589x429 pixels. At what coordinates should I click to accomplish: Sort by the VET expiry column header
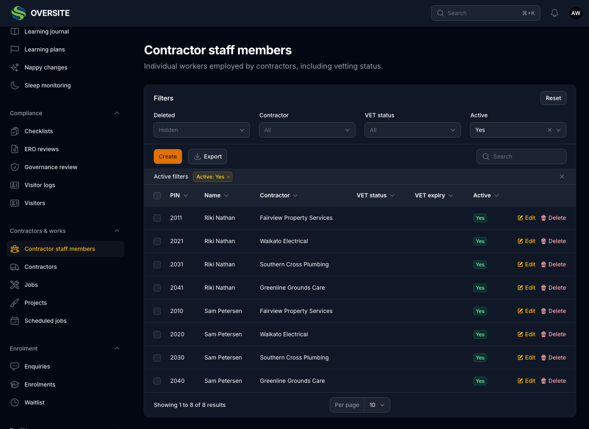[x=434, y=195]
